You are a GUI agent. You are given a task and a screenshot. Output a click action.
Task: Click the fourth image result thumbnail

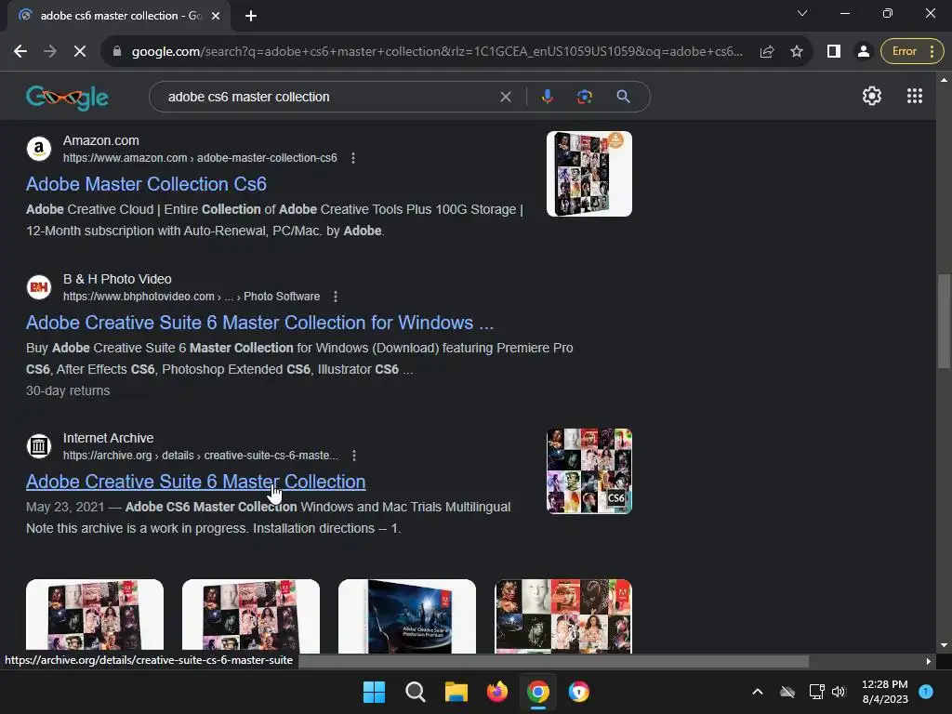[x=563, y=615]
